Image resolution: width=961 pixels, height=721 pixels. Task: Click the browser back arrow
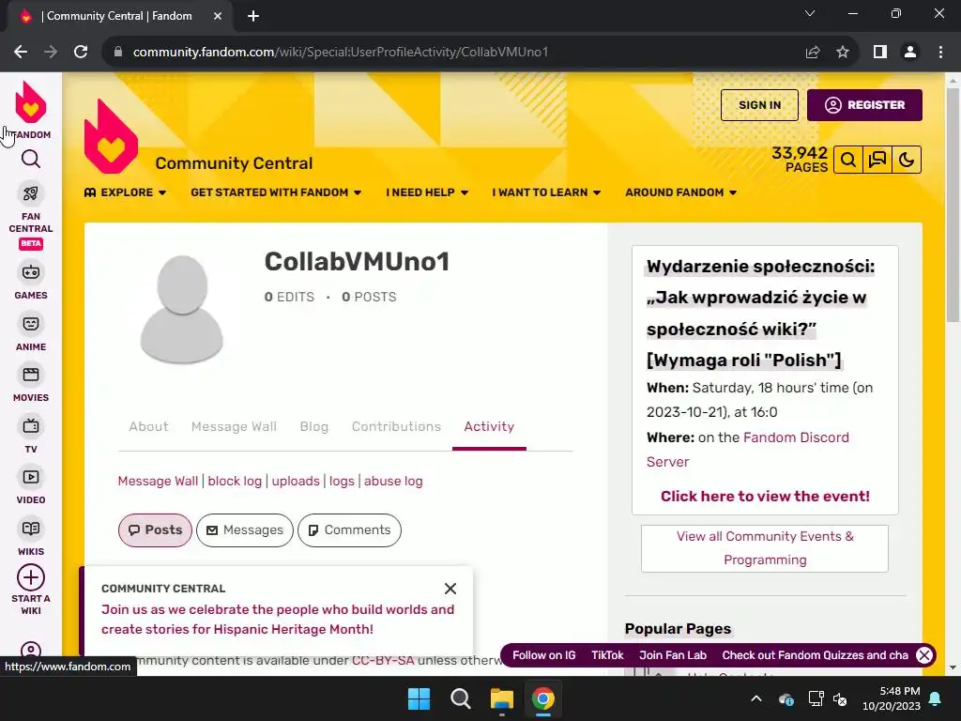point(21,53)
